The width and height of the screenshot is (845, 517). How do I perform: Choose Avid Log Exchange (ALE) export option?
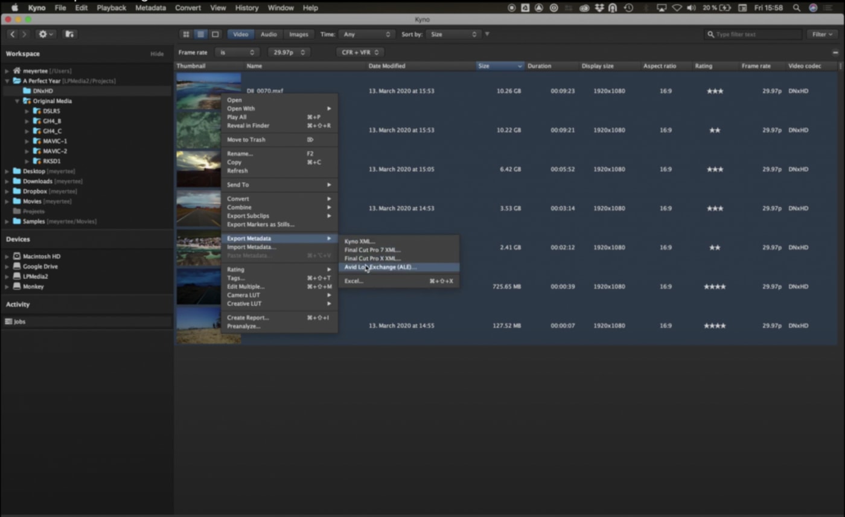(x=380, y=267)
